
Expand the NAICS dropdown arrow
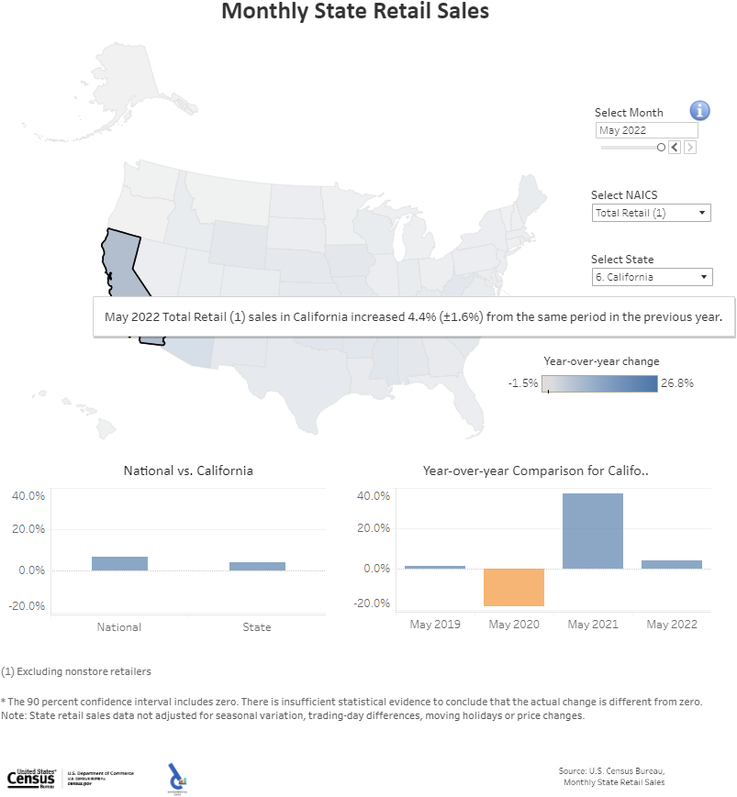[x=702, y=212]
